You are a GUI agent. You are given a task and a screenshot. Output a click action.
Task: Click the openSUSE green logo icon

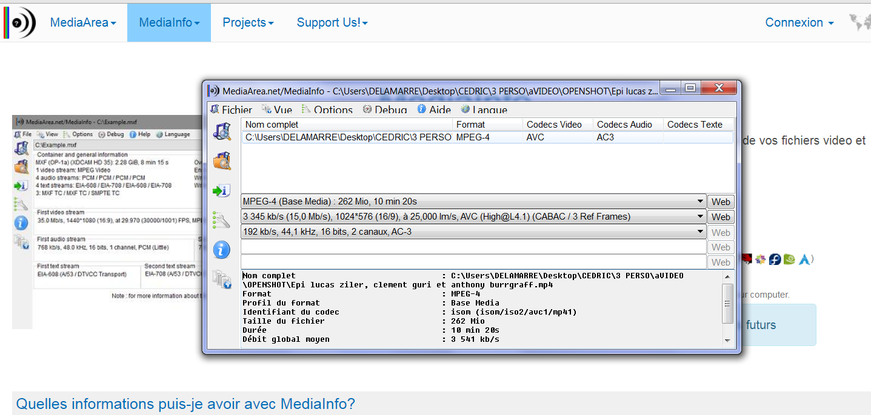pyautogui.click(x=789, y=260)
